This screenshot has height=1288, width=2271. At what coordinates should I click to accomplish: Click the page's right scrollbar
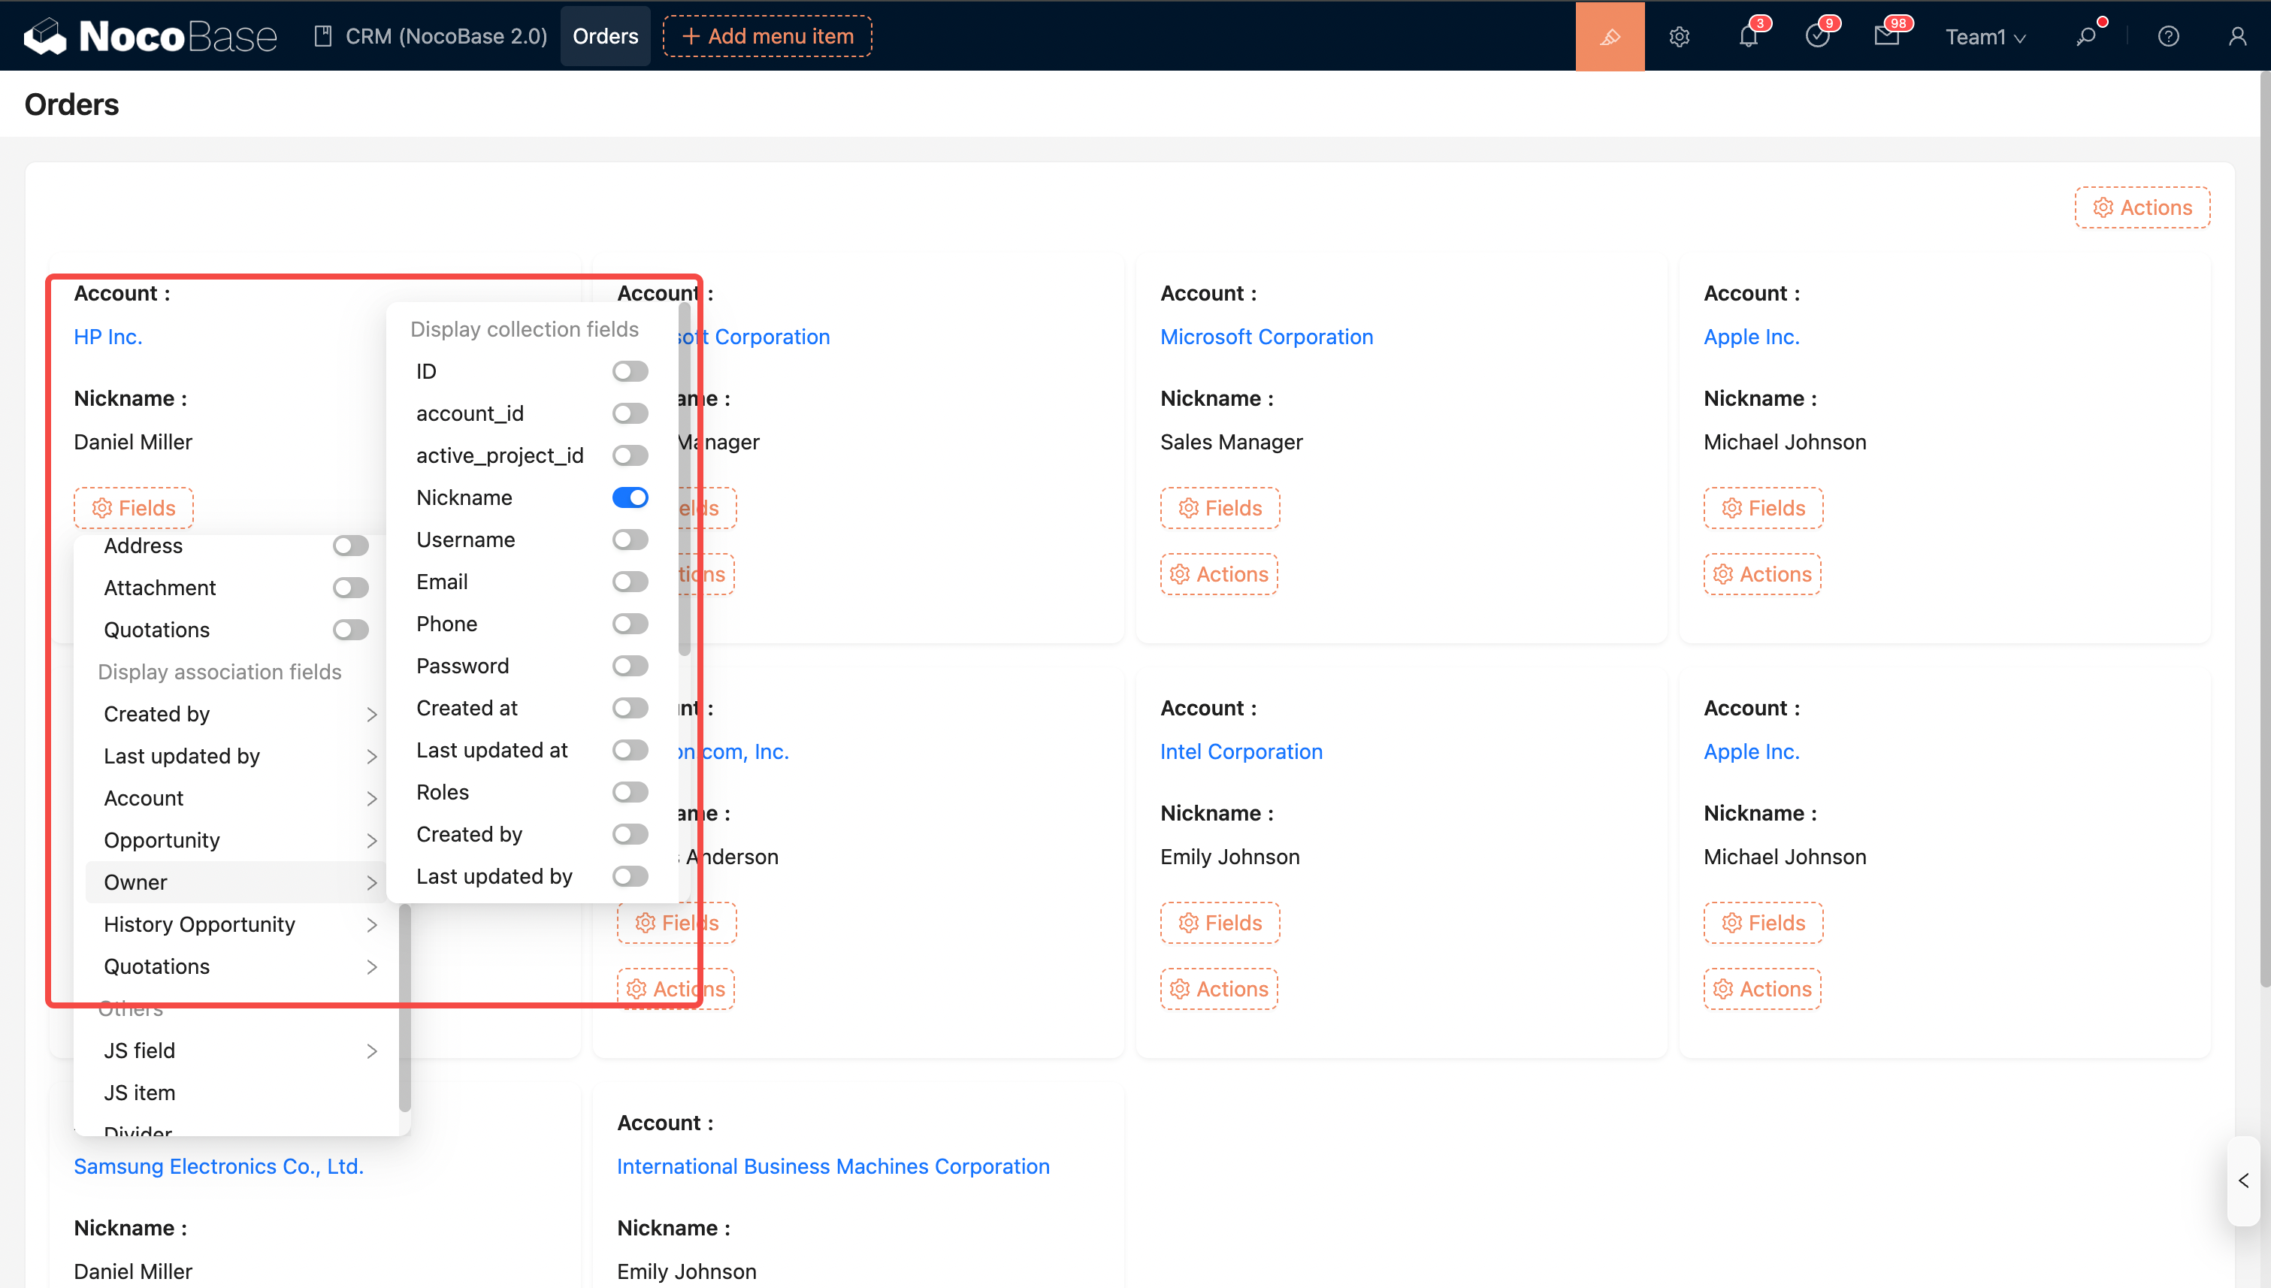(2264, 531)
